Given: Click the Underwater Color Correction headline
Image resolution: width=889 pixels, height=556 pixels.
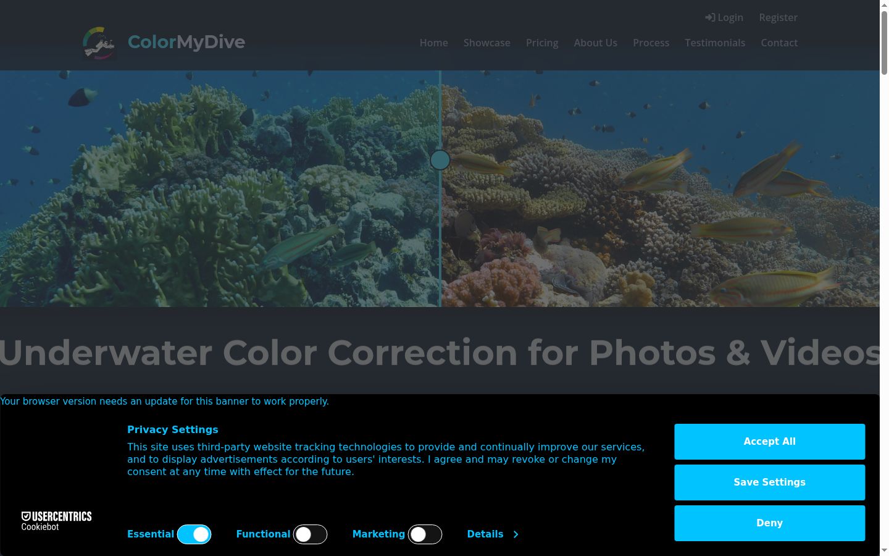Looking at the screenshot, I should [440, 353].
